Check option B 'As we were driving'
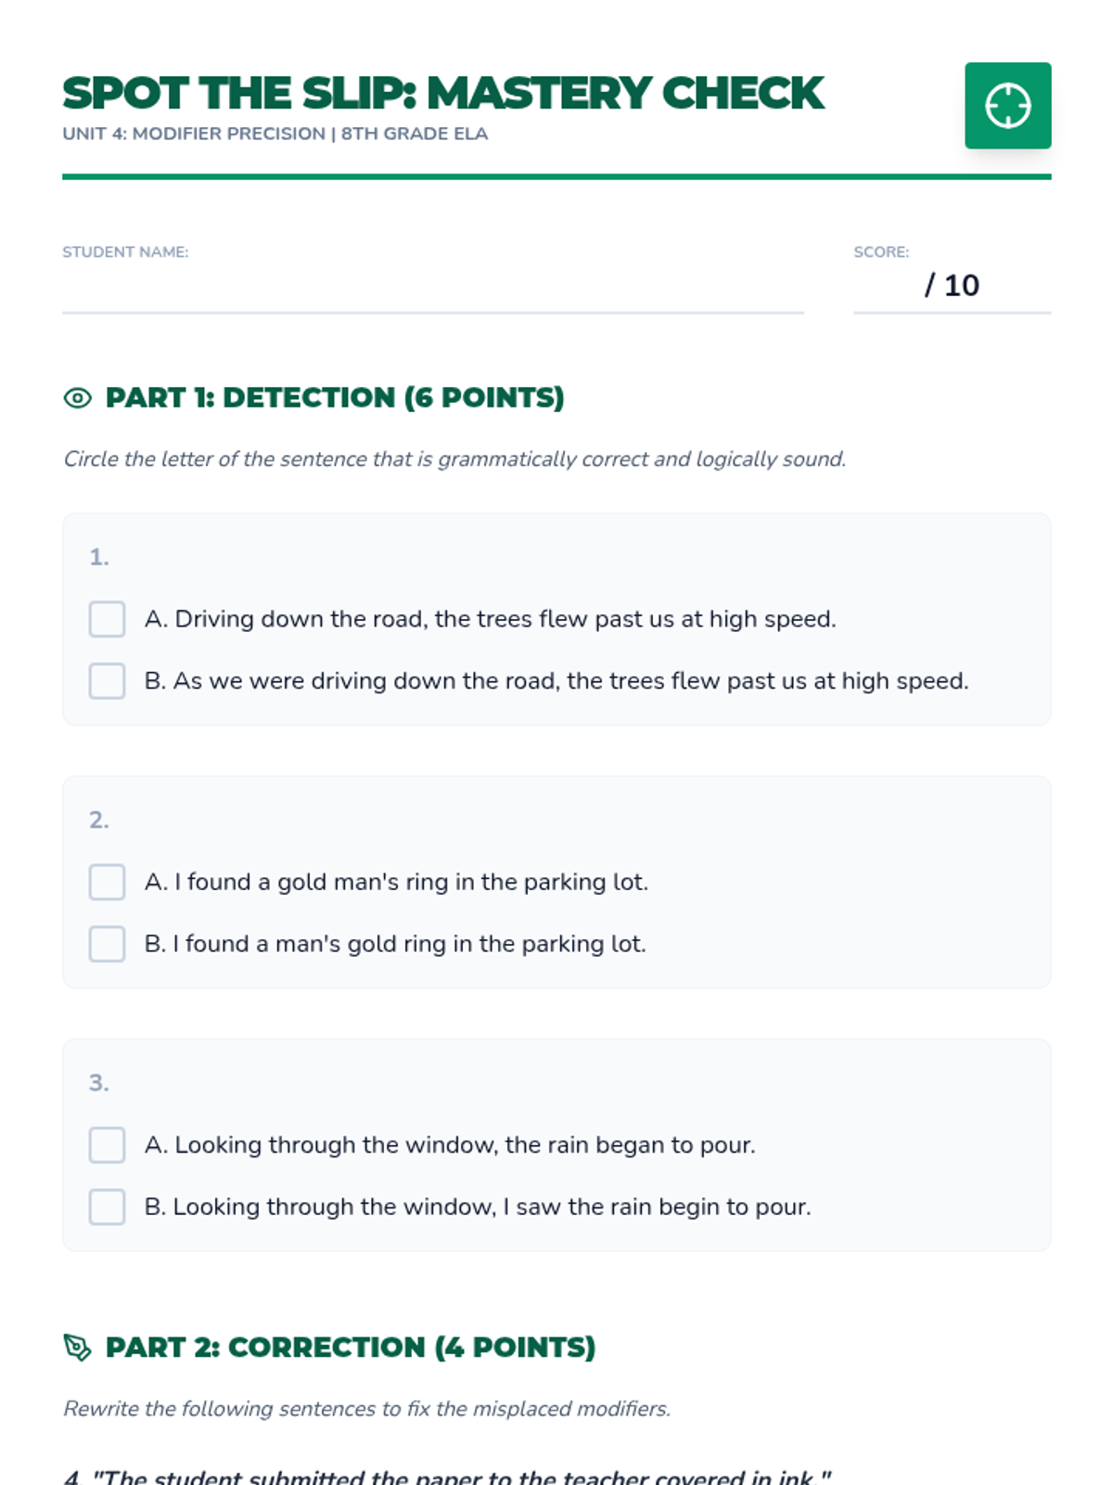Image resolution: width=1113 pixels, height=1485 pixels. pos(108,681)
